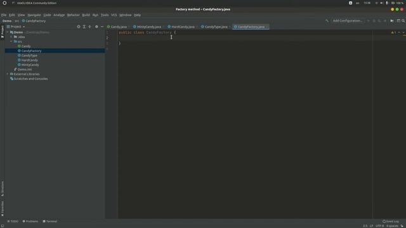Click src breadcrumb in navigation bar
406x228 pixels.
pyautogui.click(x=16, y=21)
